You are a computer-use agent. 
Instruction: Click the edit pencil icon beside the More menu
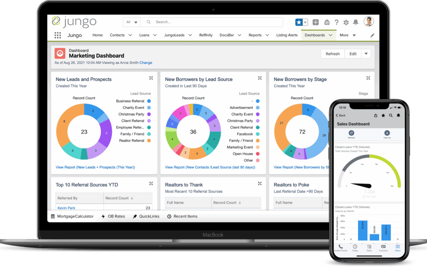click(372, 35)
